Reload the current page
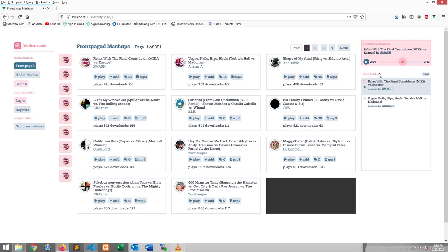Screen dimensions: 448x252 20,17
